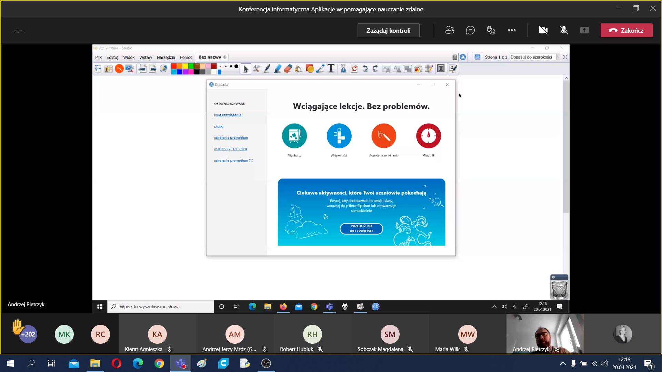662x372 pixels.
Task: Open the Aktywności icon in Konsola
Action: (339, 136)
